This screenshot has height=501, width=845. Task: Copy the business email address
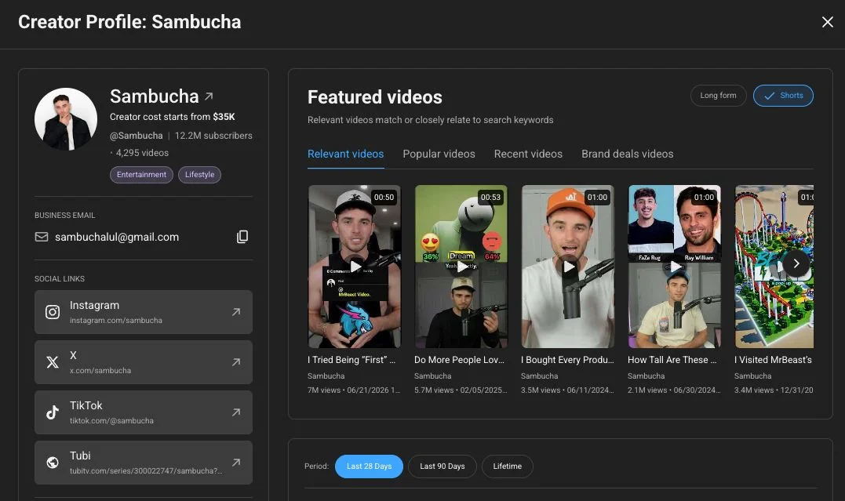[242, 237]
